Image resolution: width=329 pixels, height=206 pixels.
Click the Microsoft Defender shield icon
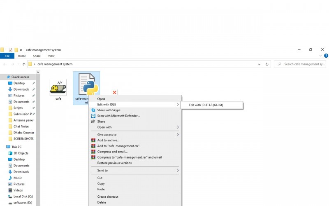point(93,116)
